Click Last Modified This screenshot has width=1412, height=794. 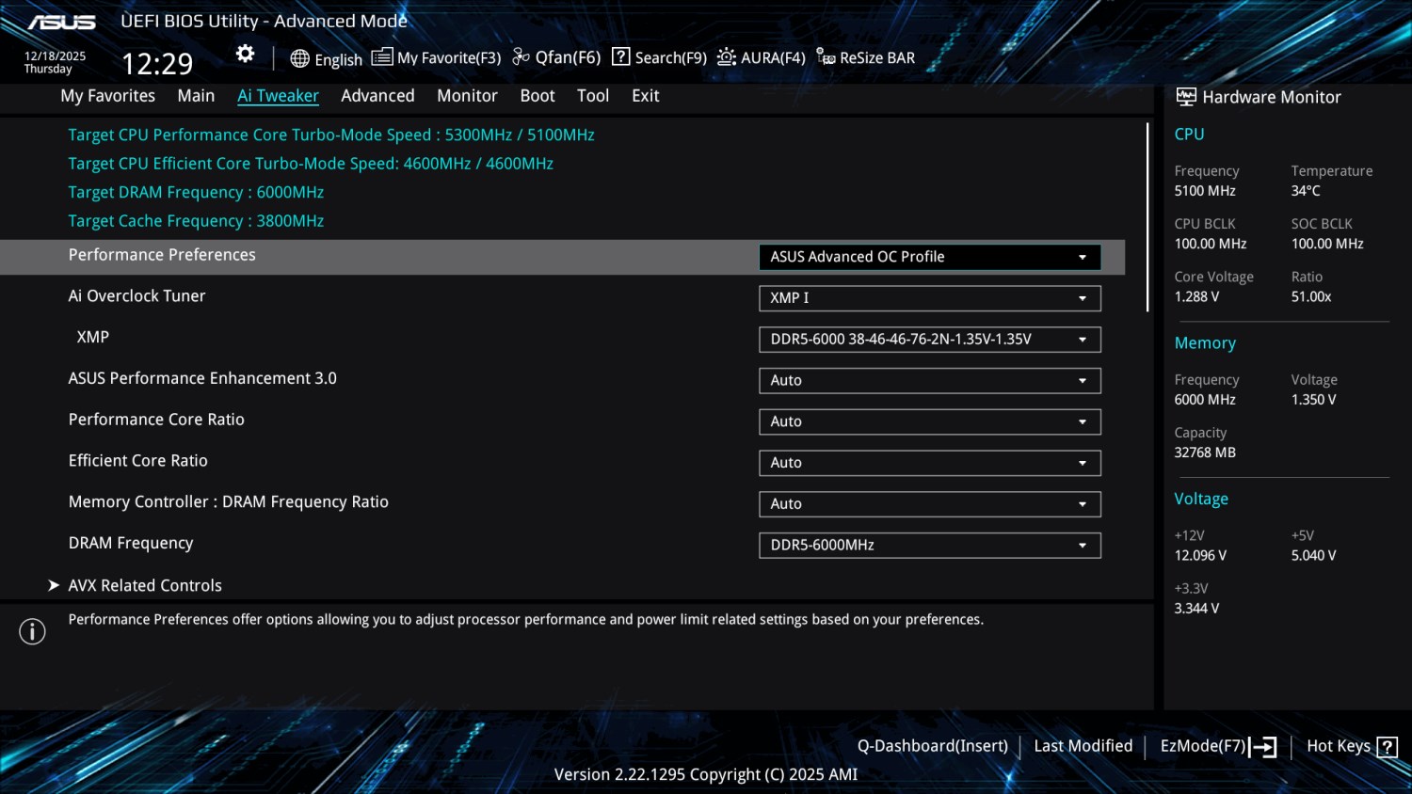click(x=1083, y=746)
